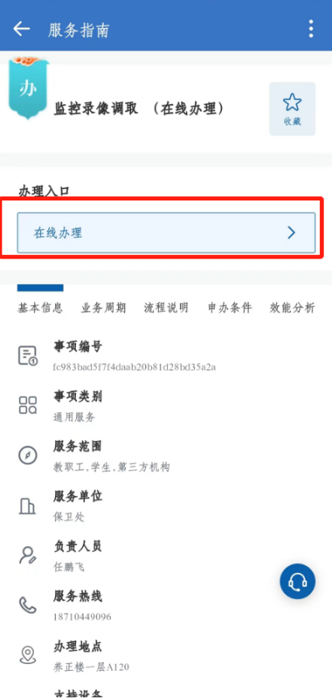Open the floating customer service headset button

click(x=297, y=581)
